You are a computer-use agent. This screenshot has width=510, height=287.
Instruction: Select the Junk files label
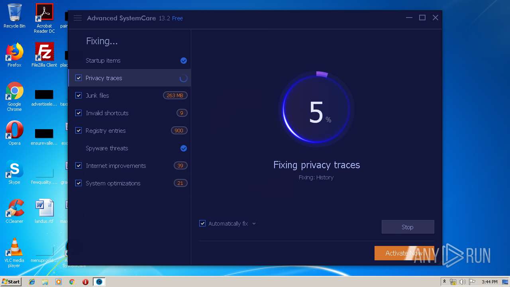(x=97, y=96)
